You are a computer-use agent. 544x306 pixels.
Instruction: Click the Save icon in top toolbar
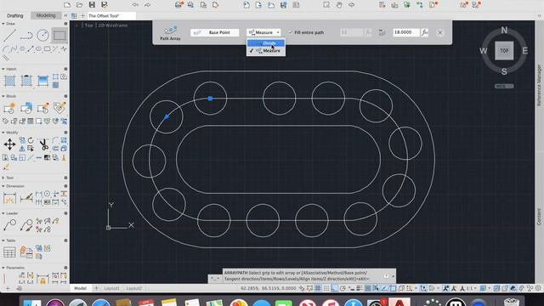92,5
